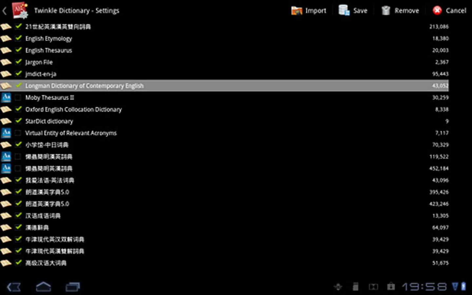
Task: Tap the back chevron beside app icon
Action: (4, 11)
